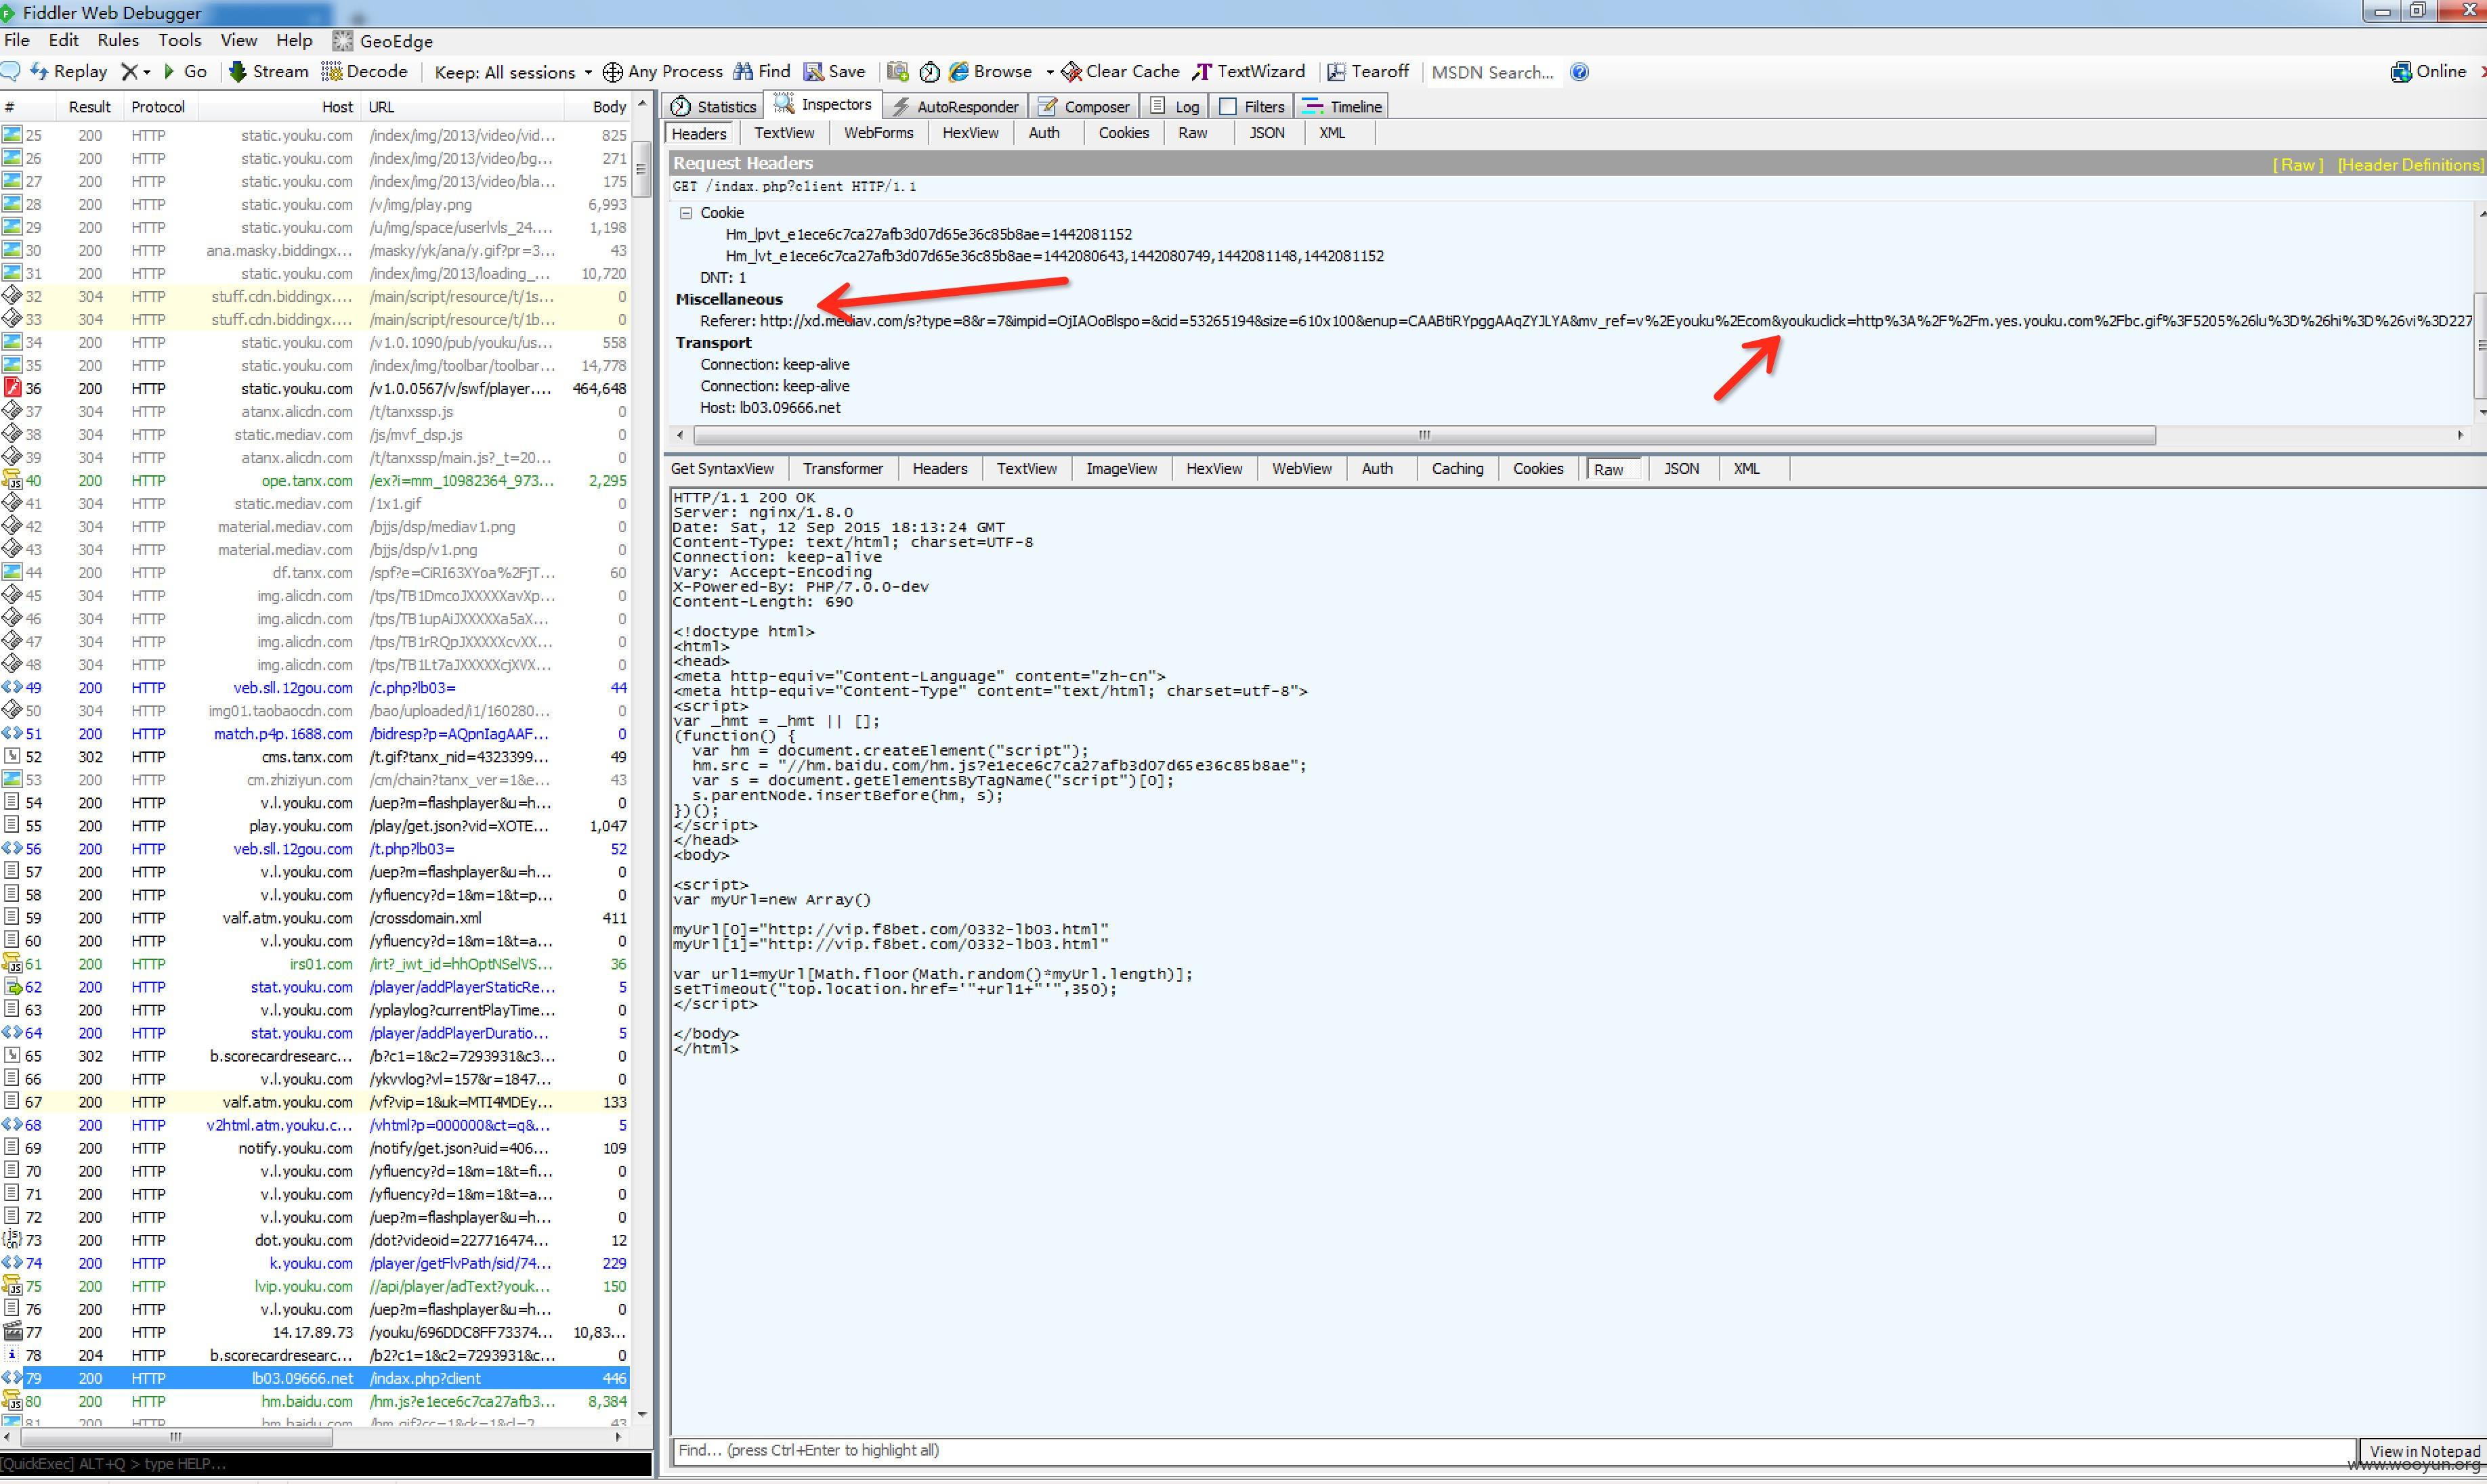Click the [Raw] link in Request Headers
The width and height of the screenshot is (2487, 1484).
click(x=2298, y=165)
